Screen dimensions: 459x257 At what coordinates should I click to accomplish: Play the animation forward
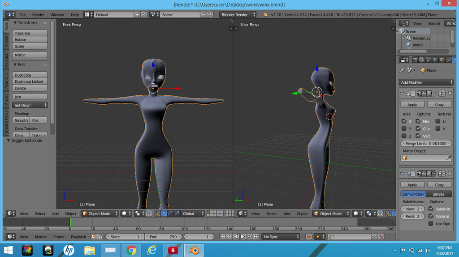(242, 237)
